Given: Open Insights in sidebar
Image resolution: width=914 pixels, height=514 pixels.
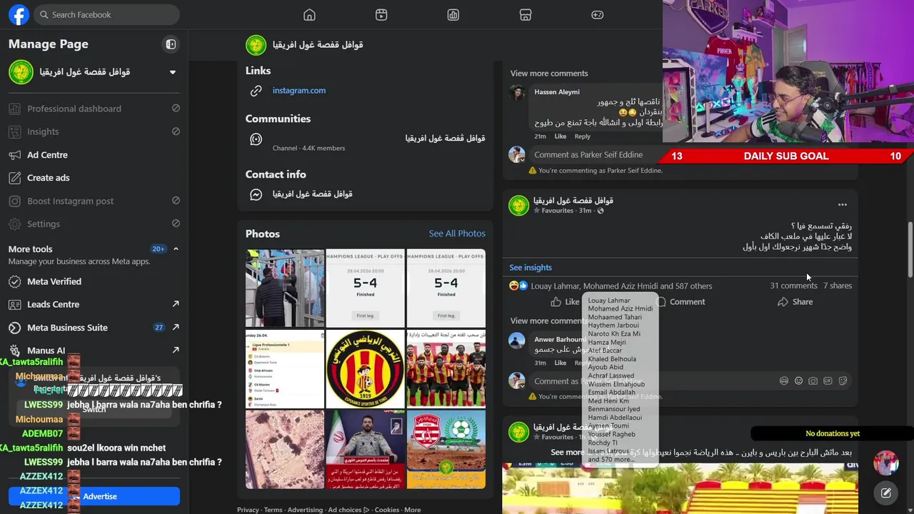Looking at the screenshot, I should [94, 131].
